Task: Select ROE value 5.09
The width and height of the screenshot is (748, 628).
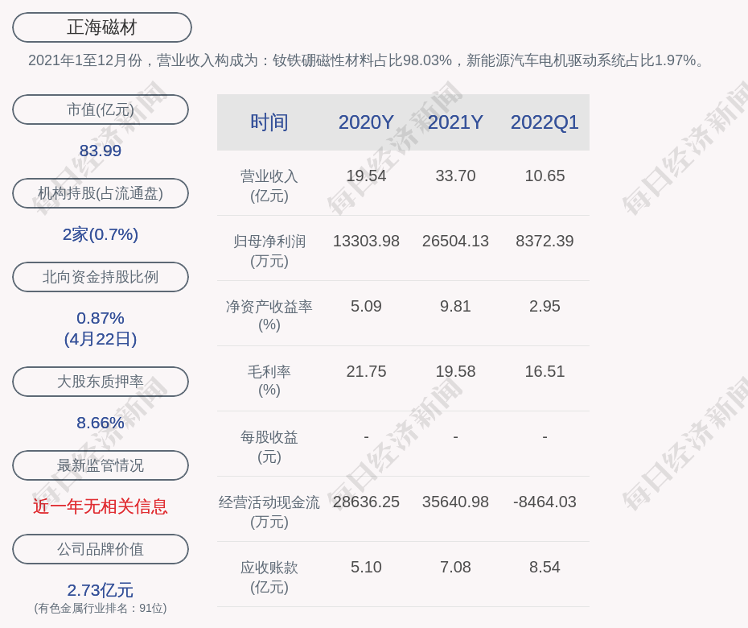Action: click(366, 306)
